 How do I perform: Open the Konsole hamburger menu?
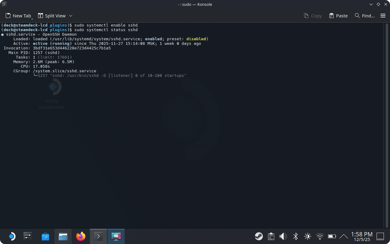[x=383, y=16]
